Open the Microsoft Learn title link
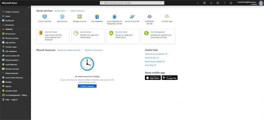The width and height of the screenshot is (264, 120). [51, 32]
